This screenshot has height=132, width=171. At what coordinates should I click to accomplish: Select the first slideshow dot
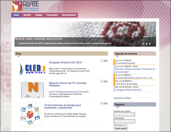pos(143,44)
